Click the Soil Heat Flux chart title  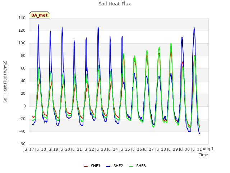[x=115, y=4]
